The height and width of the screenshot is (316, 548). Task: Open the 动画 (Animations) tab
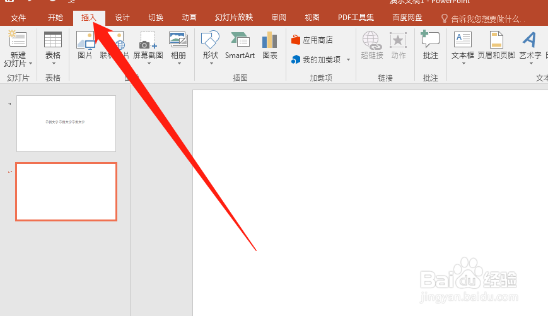[189, 18]
